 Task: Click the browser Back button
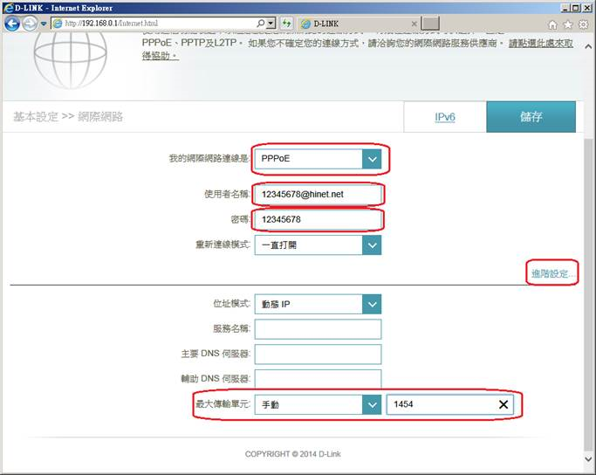coord(12,24)
